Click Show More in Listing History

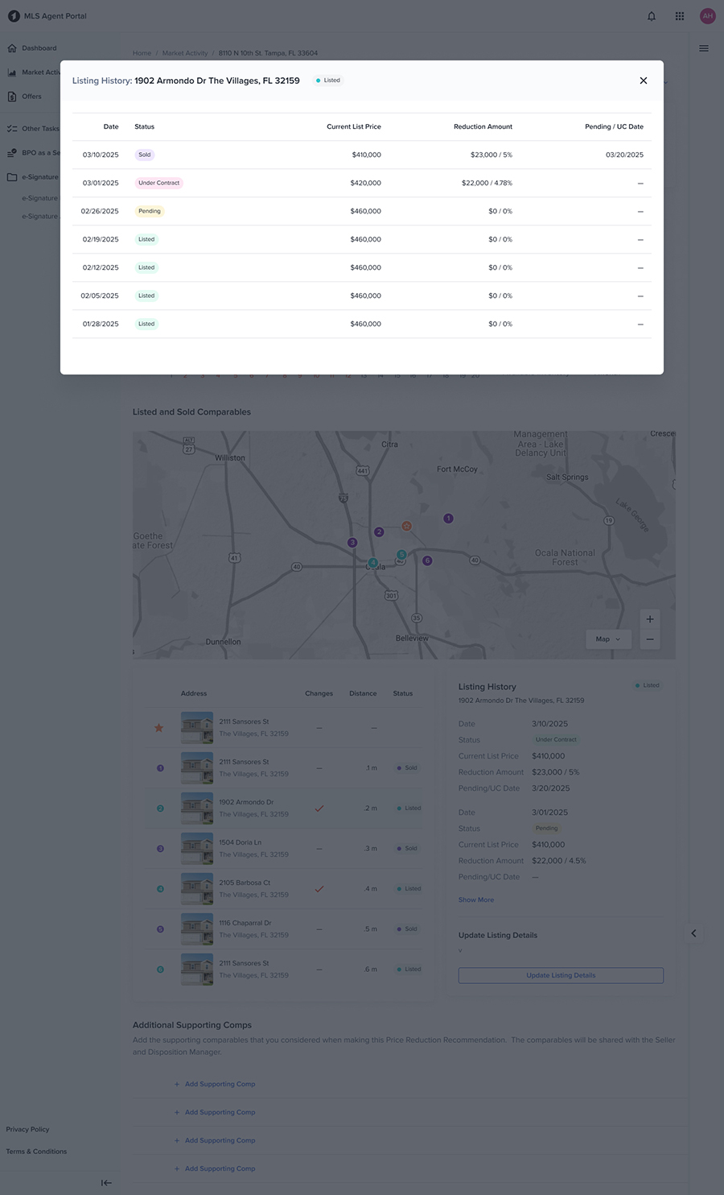tap(476, 899)
